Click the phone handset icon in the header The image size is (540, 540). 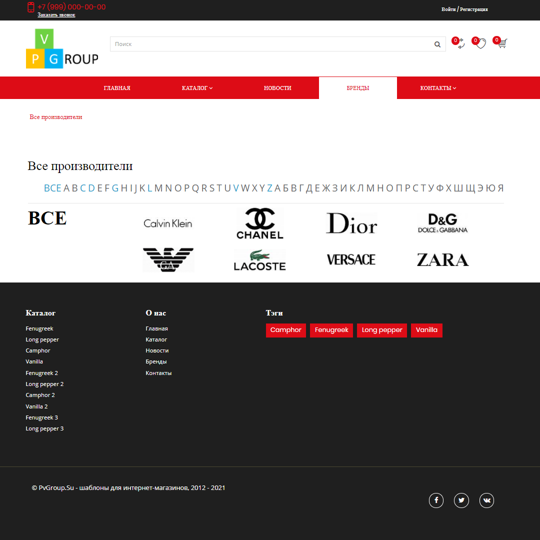pyautogui.click(x=31, y=7)
